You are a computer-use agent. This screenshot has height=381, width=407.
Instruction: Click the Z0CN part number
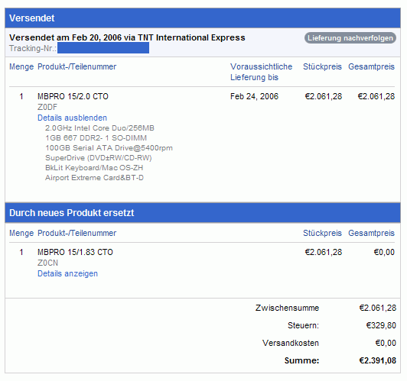coord(47,263)
